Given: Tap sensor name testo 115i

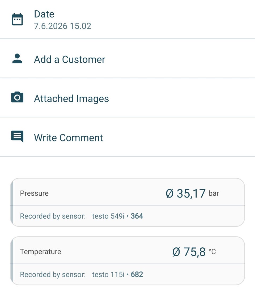Looking at the screenshot, I should point(108,274).
